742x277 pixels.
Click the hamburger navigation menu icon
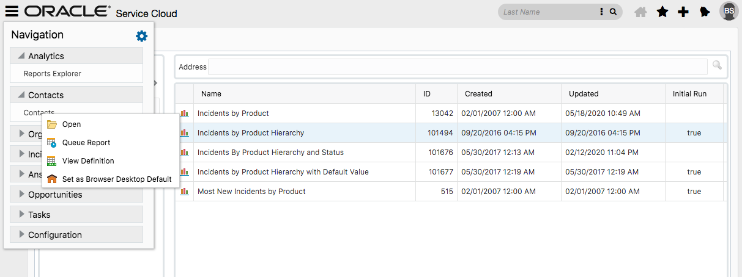[12, 12]
